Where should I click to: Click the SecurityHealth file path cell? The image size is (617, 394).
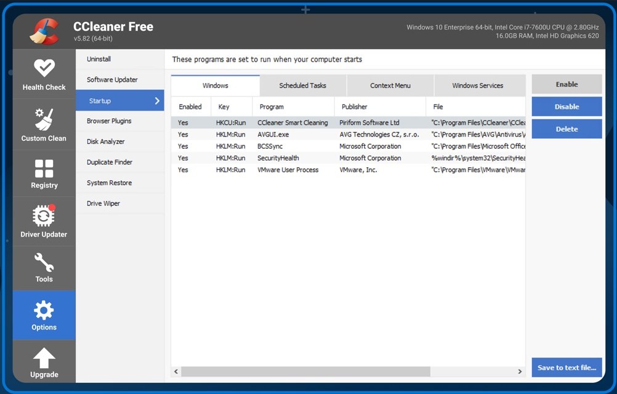click(x=478, y=158)
